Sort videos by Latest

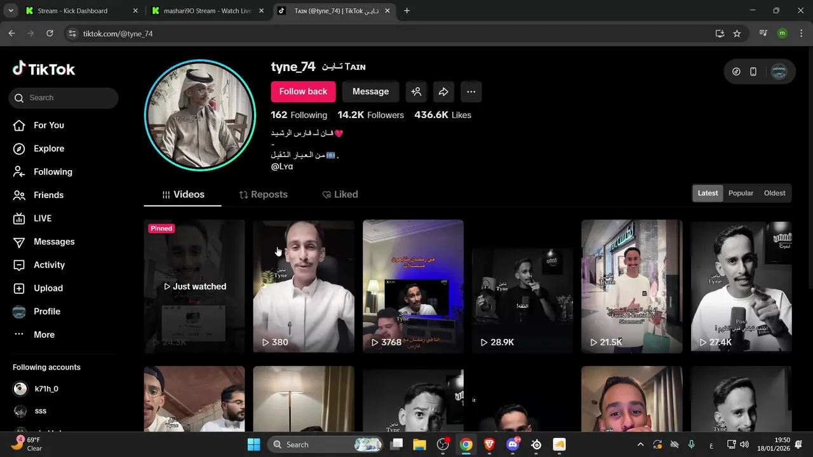point(708,193)
